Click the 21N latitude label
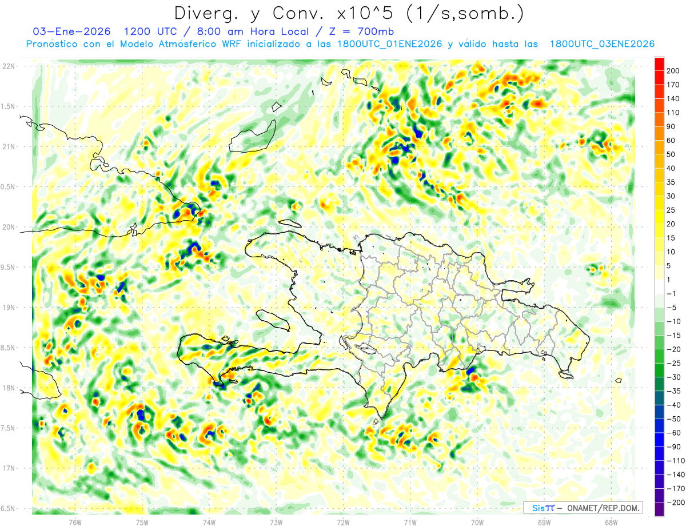Screen dimensions: 686x530 9,146
